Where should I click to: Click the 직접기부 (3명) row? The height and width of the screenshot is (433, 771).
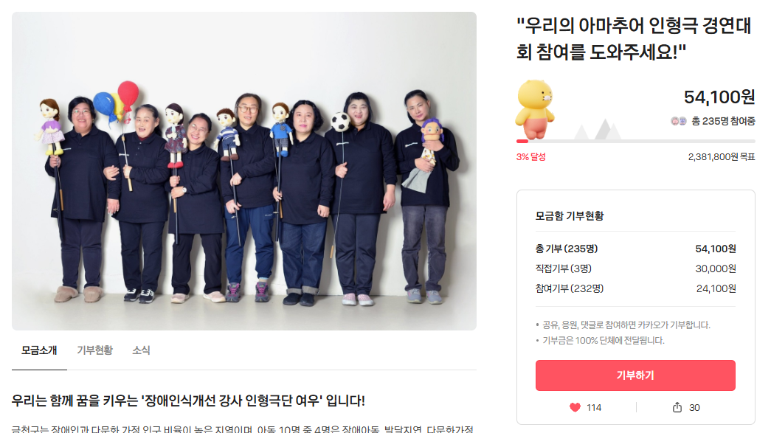[x=635, y=269]
